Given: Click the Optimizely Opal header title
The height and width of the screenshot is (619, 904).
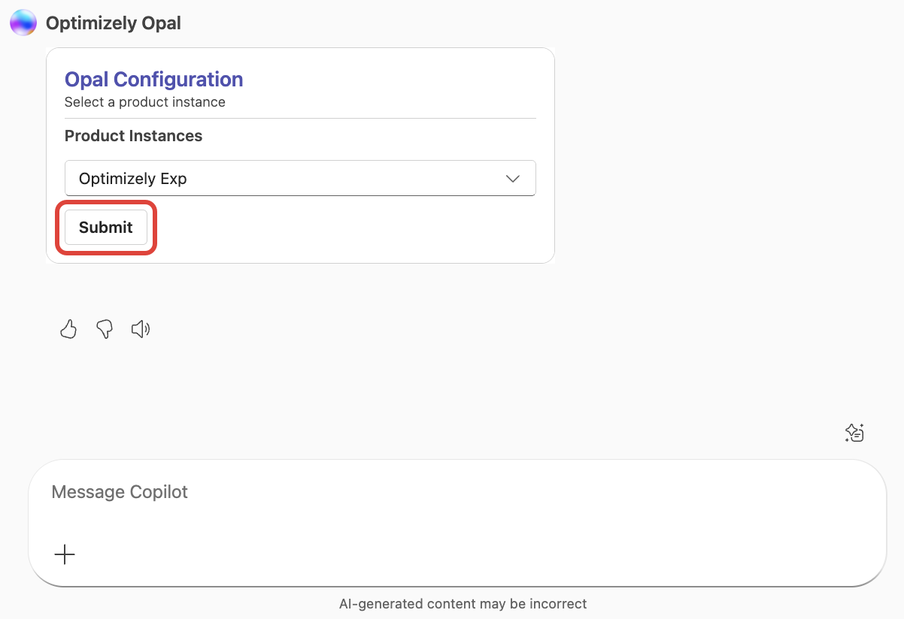Looking at the screenshot, I should [x=114, y=23].
